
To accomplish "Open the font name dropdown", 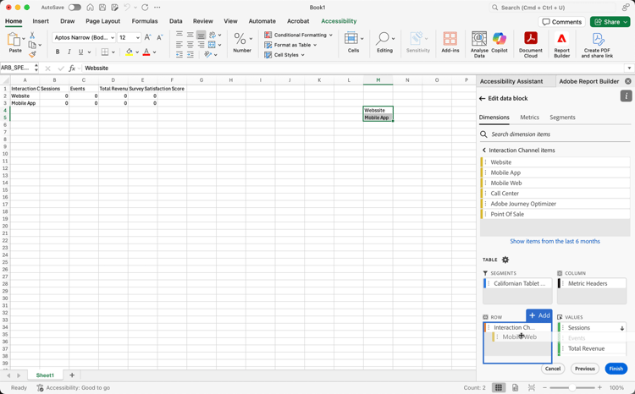I will click(112, 37).
